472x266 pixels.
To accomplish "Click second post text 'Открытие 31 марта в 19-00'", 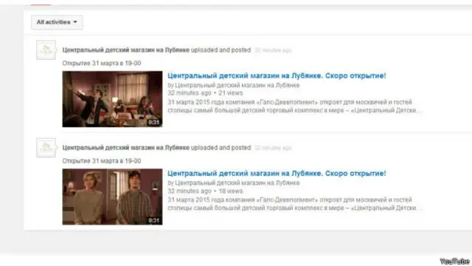I will [102, 161].
